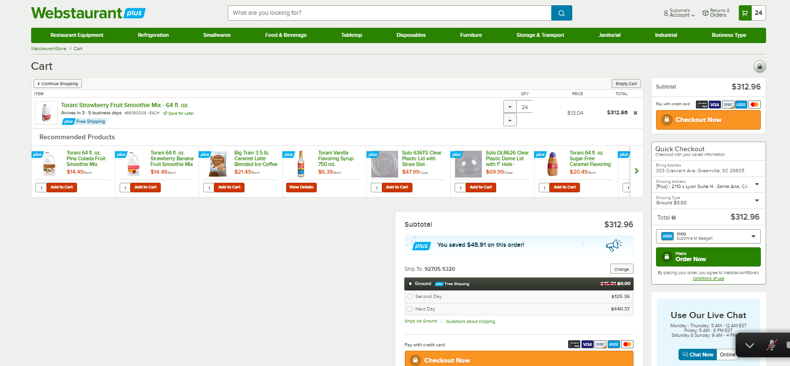Click the search box 'What are you looking for?'
The width and height of the screenshot is (790, 366).
pos(389,13)
